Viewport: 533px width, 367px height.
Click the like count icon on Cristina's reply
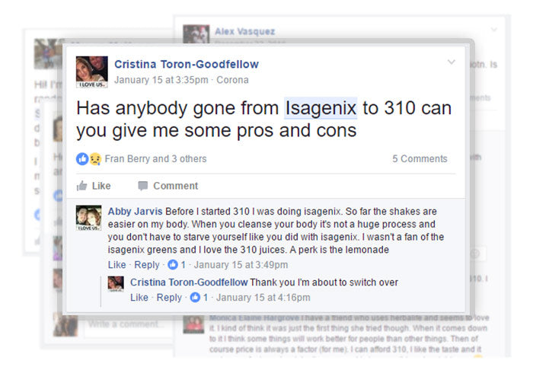[195, 298]
